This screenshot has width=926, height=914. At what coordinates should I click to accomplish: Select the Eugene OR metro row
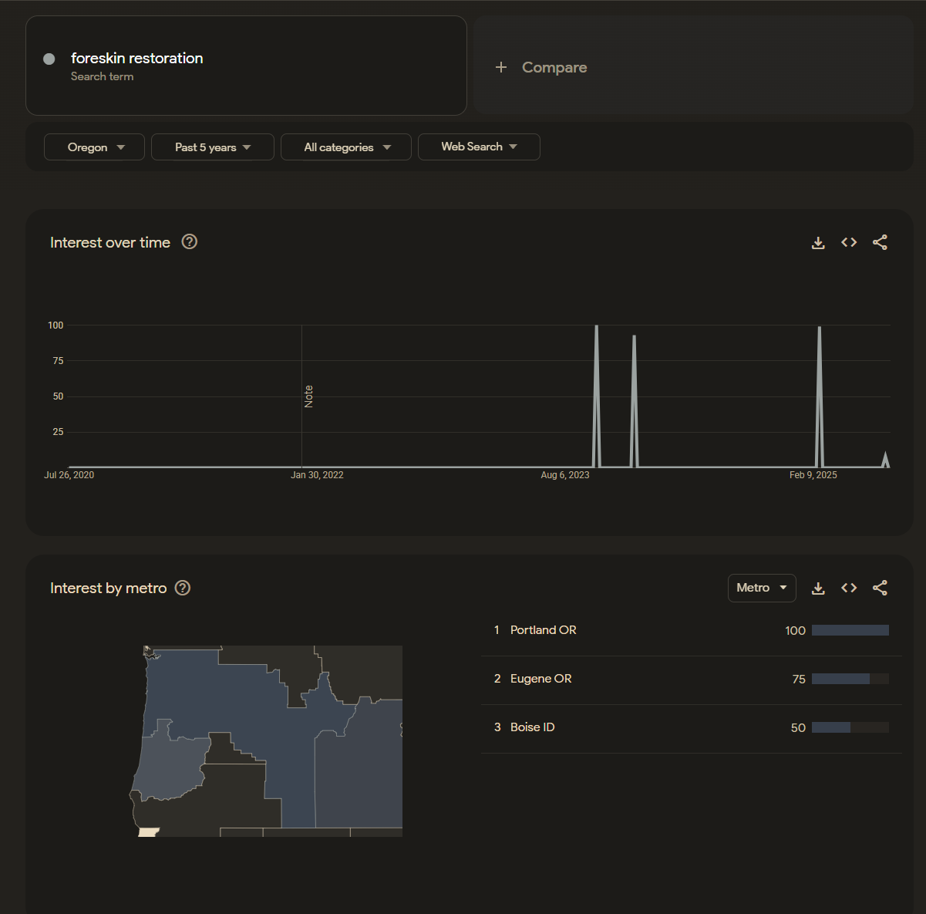691,680
